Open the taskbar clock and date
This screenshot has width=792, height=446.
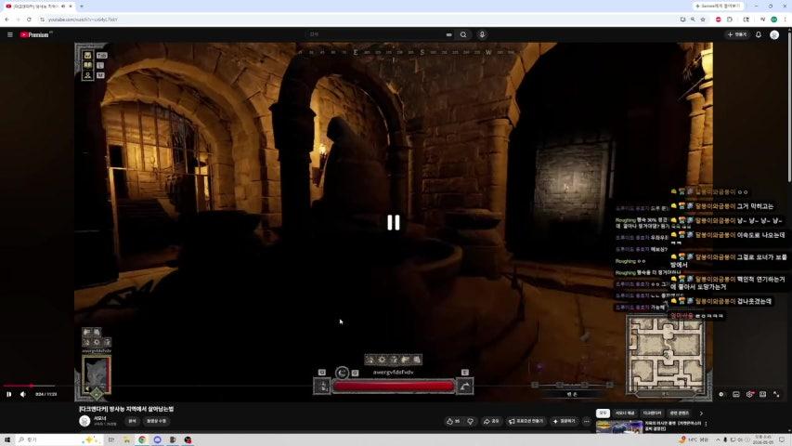pos(761,439)
